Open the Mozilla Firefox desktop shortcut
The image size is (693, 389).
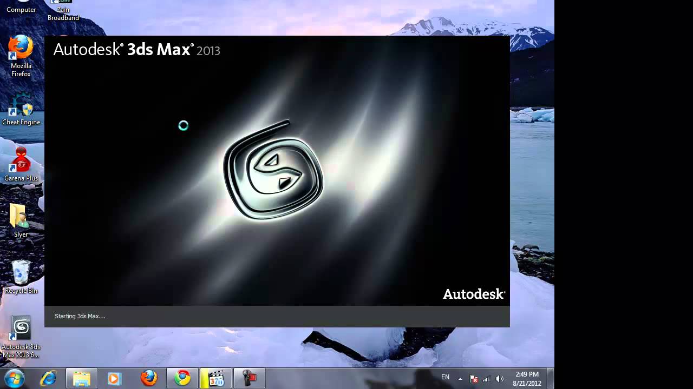coord(21,56)
